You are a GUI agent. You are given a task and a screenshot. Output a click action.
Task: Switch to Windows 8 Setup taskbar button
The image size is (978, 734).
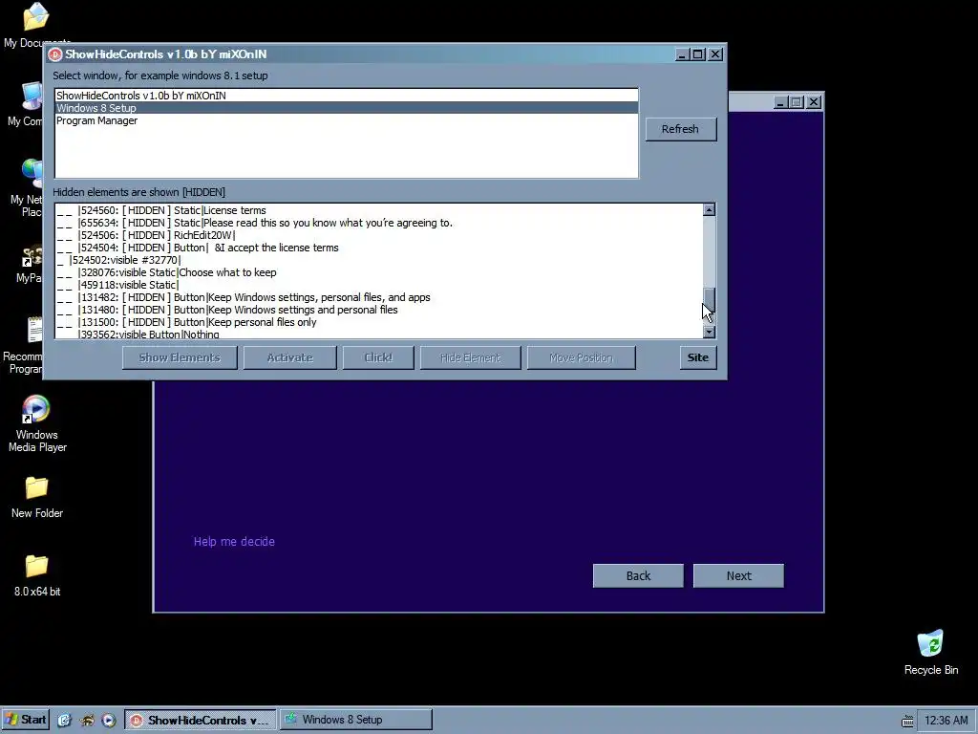pos(355,720)
